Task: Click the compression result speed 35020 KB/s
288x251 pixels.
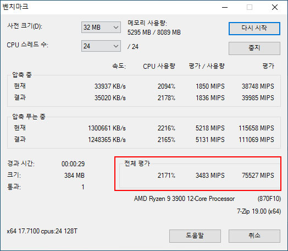Action: [x=110, y=98]
